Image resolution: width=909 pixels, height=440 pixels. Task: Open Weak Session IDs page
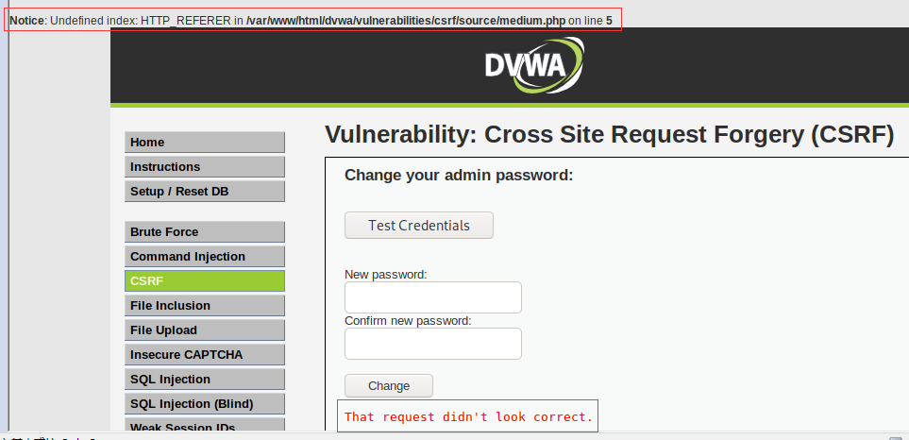click(205, 426)
